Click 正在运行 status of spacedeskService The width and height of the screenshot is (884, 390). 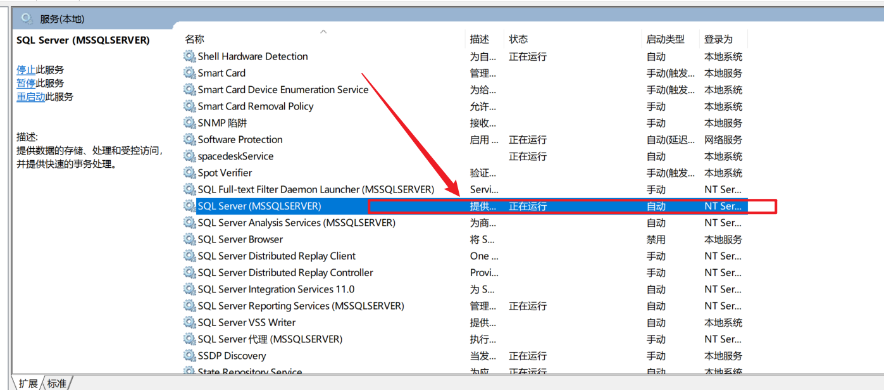(x=528, y=156)
